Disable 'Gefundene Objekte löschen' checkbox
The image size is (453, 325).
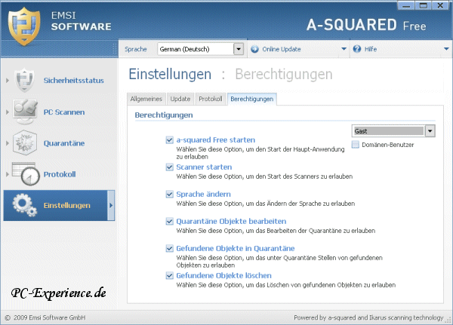point(170,276)
